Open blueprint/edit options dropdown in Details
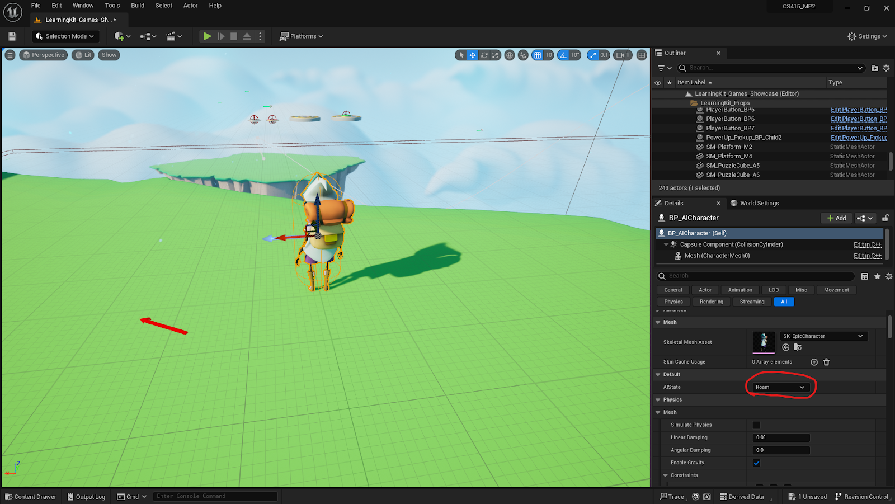 click(x=865, y=218)
